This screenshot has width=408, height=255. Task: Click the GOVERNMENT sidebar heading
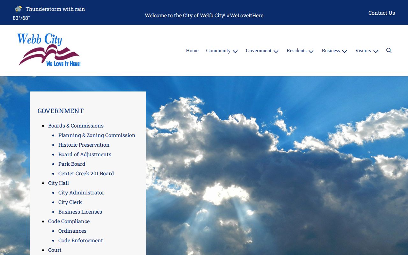pos(61,111)
